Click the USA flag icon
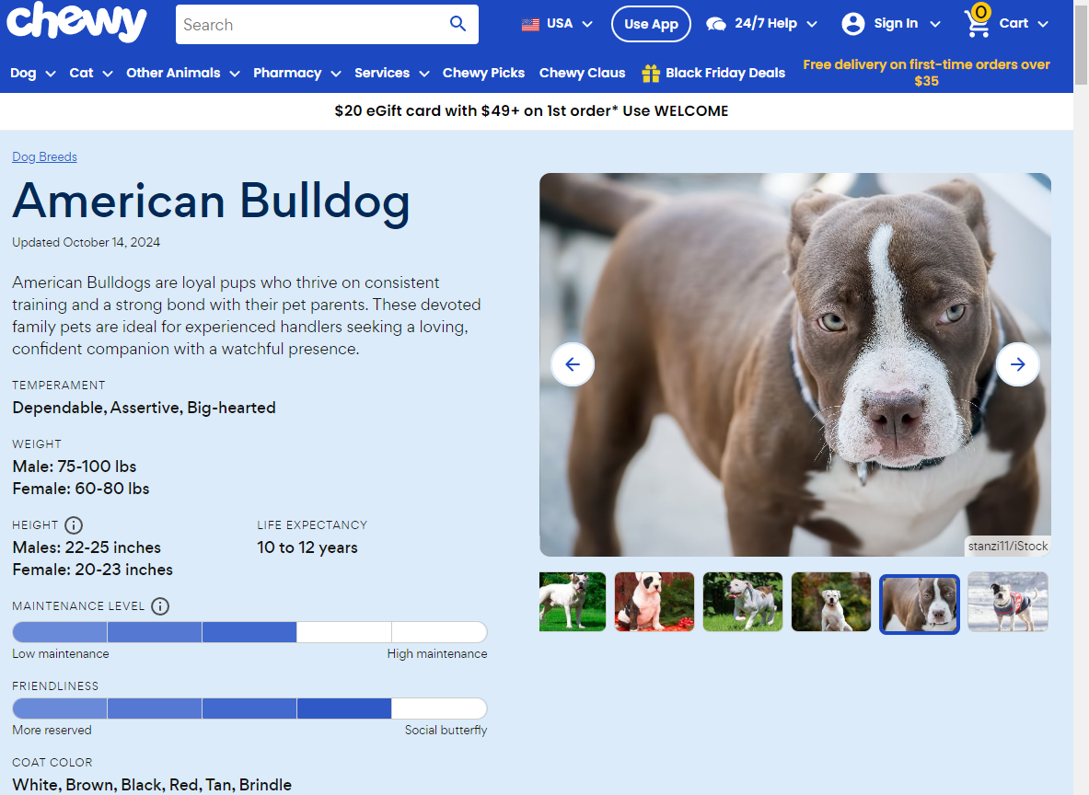Image resolution: width=1089 pixels, height=795 pixels. click(530, 24)
